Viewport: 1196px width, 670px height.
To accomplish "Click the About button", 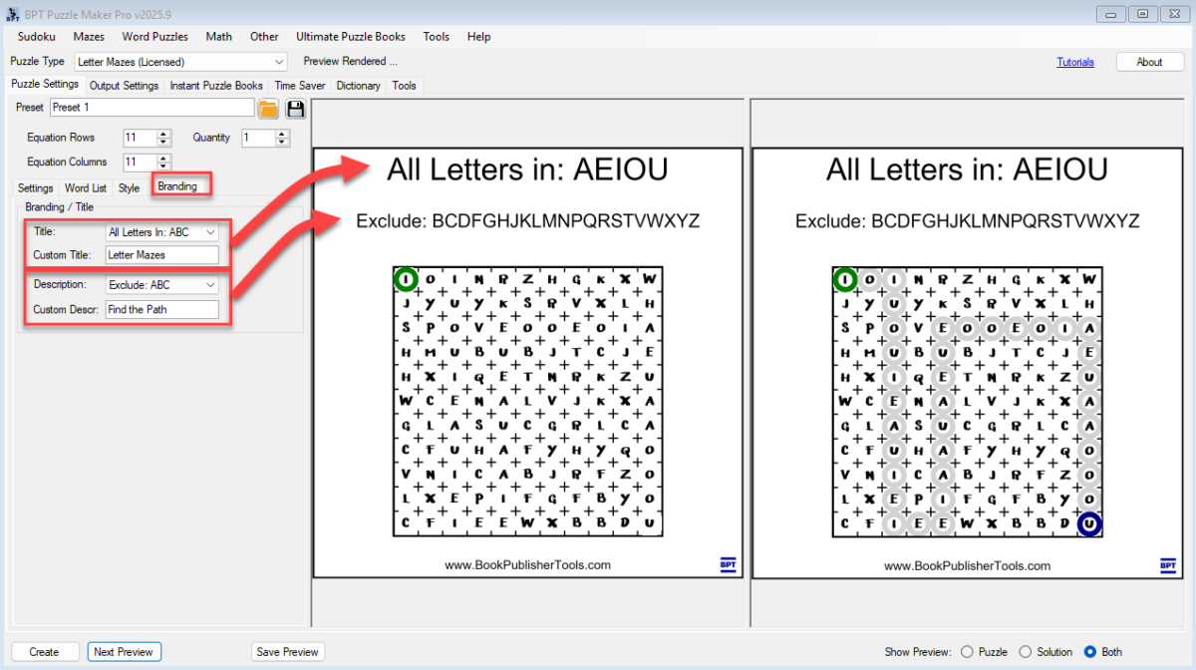I will point(1149,62).
